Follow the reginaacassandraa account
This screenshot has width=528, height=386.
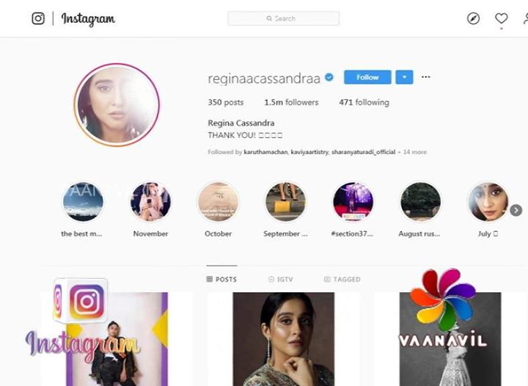click(x=367, y=77)
